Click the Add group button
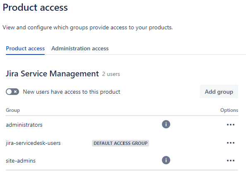246x175 pixels. (219, 92)
